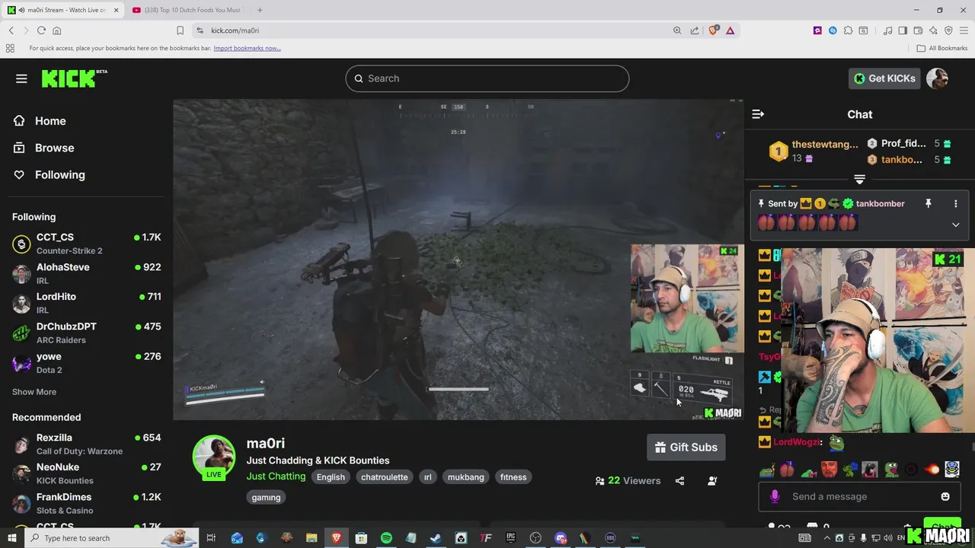Select the mukbang tag

(465, 477)
